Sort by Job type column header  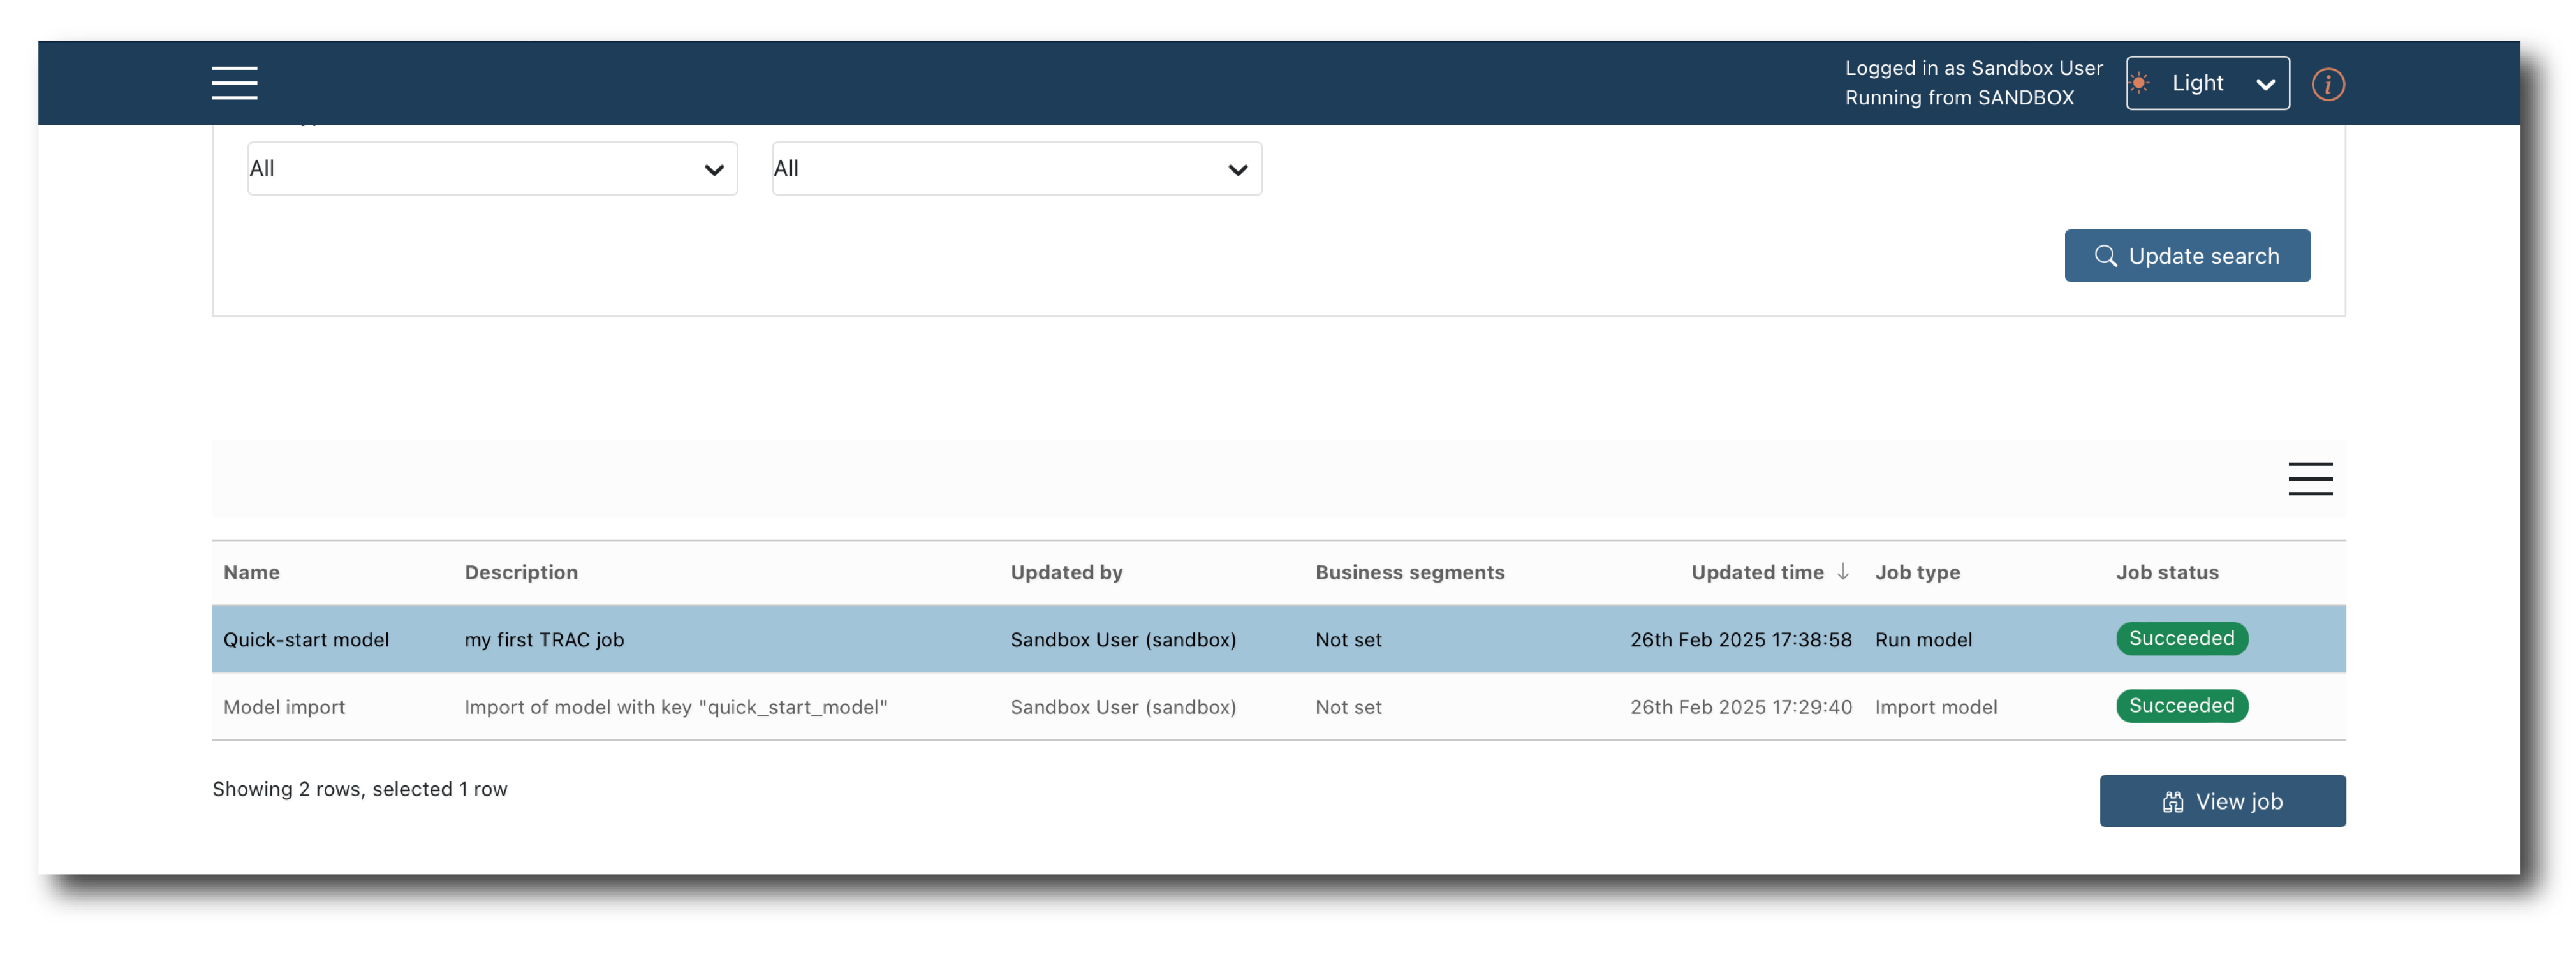pos(1916,572)
